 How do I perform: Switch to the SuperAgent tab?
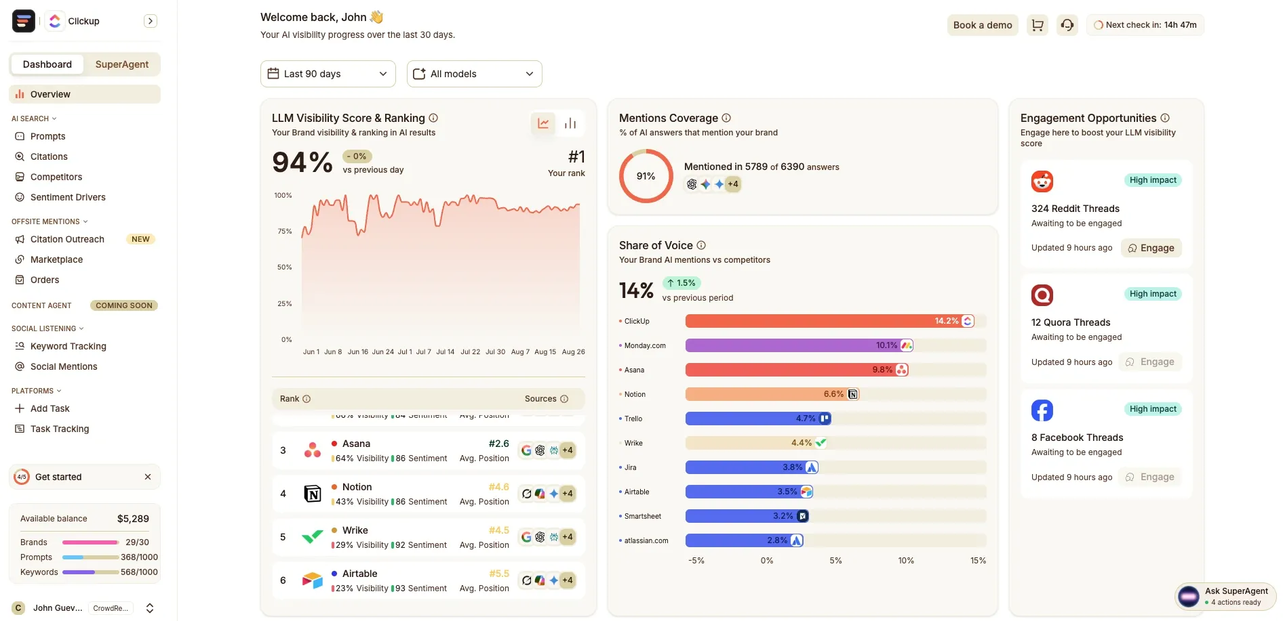tap(122, 64)
